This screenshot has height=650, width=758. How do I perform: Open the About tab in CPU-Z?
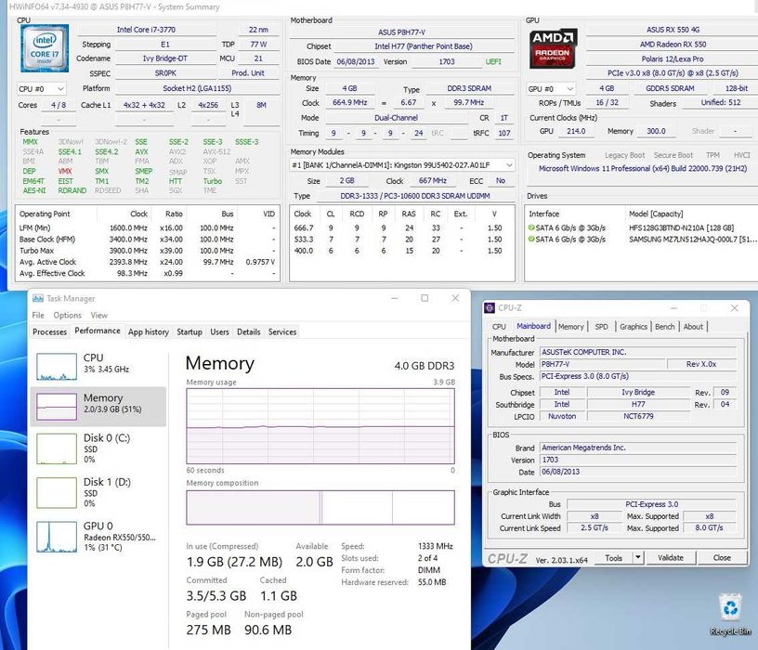pos(693,327)
